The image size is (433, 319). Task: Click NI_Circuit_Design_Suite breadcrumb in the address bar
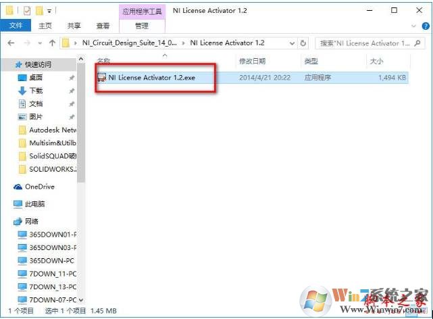click(x=128, y=43)
